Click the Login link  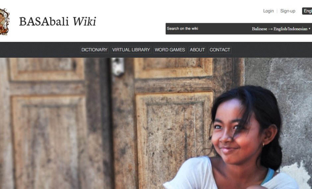coord(268,11)
